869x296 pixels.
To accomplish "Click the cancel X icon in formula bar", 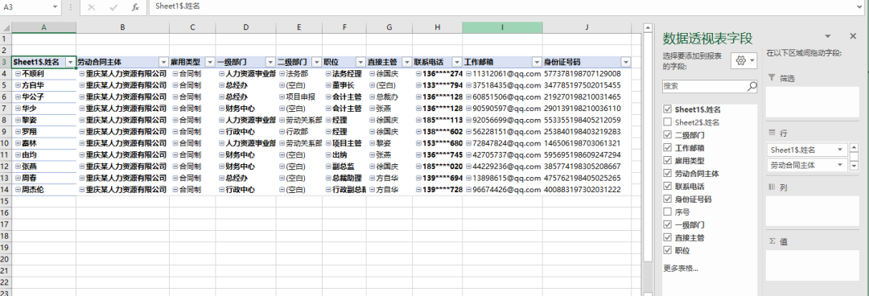I will pyautogui.click(x=92, y=8).
